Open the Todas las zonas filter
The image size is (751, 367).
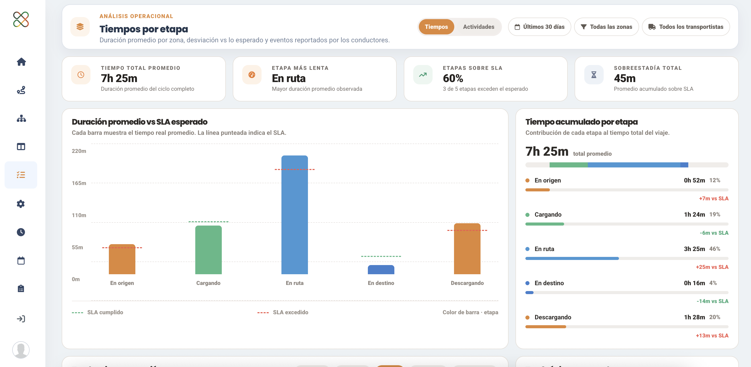[606, 27]
